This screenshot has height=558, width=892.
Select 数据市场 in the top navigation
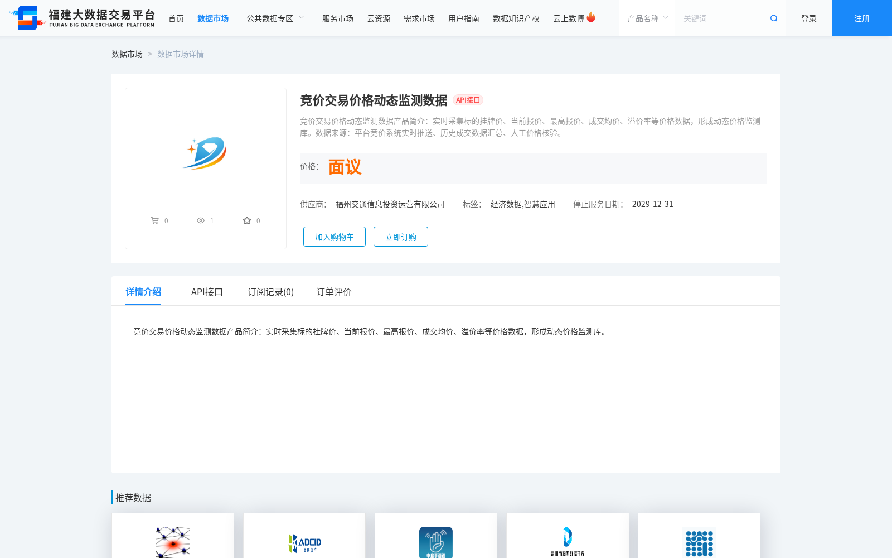click(x=213, y=18)
